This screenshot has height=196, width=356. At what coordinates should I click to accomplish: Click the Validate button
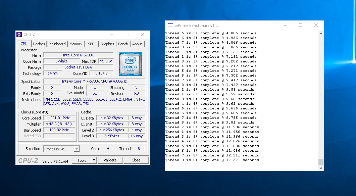pos(110,160)
